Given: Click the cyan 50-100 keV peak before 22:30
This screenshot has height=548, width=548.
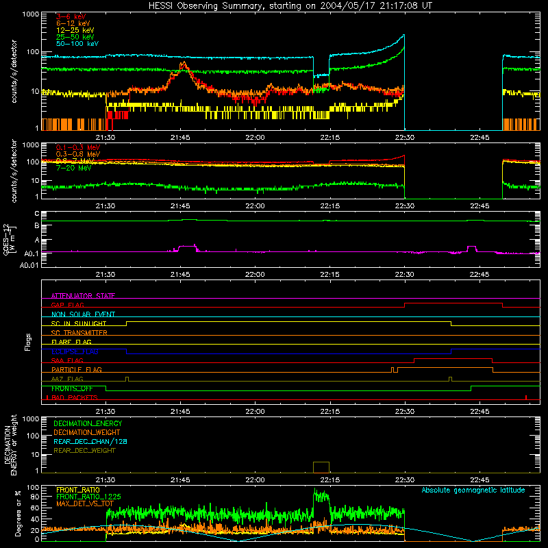Looking at the screenshot, I should click(x=403, y=36).
